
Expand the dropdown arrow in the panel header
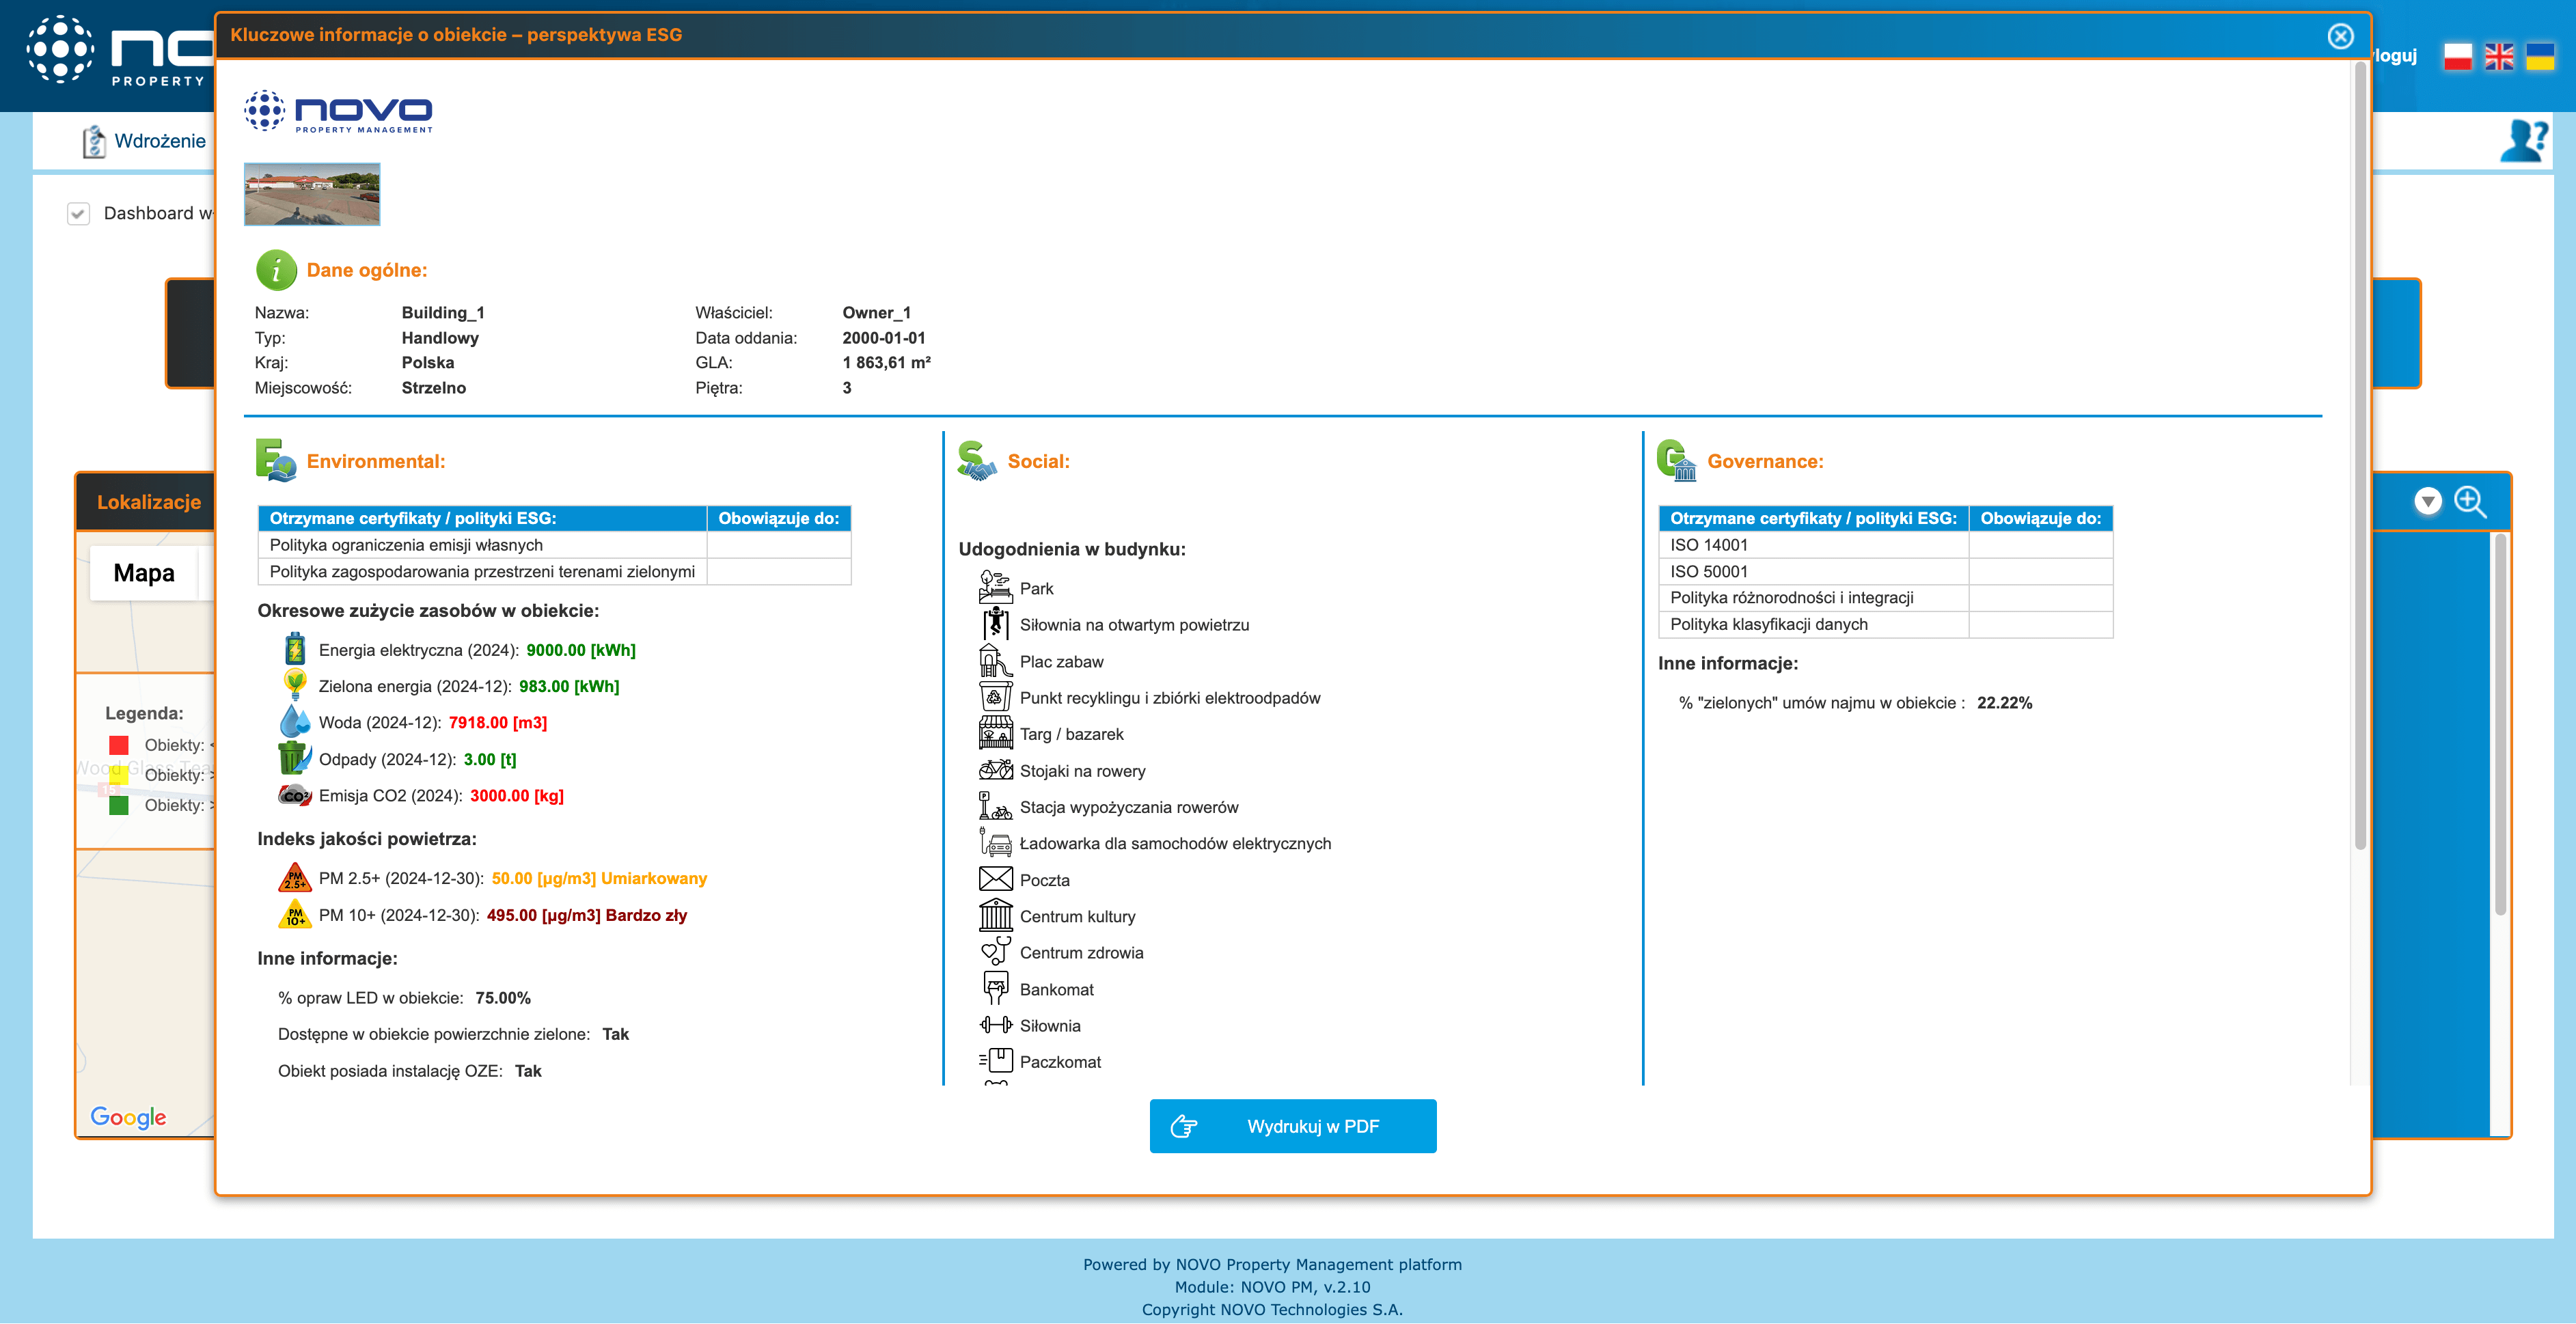click(x=2427, y=501)
